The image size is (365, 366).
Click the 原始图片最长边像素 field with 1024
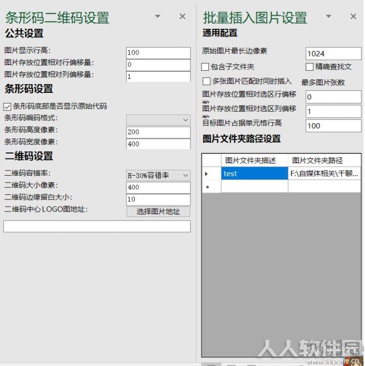pos(333,54)
